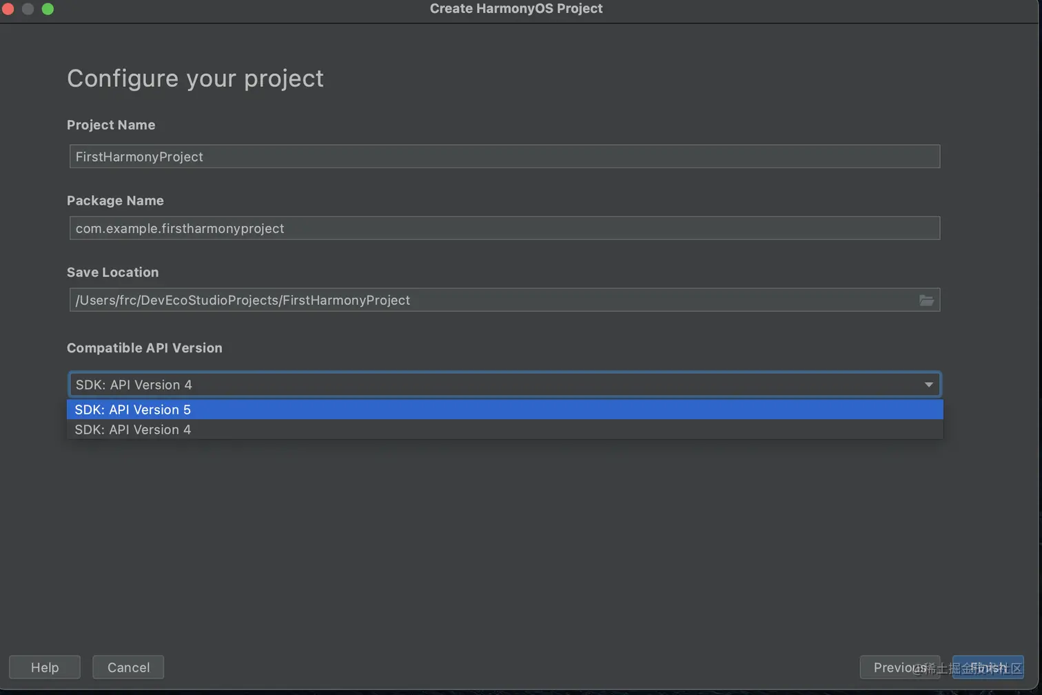The width and height of the screenshot is (1042, 695).
Task: Maximize the dialog with the green button
Action: point(48,9)
